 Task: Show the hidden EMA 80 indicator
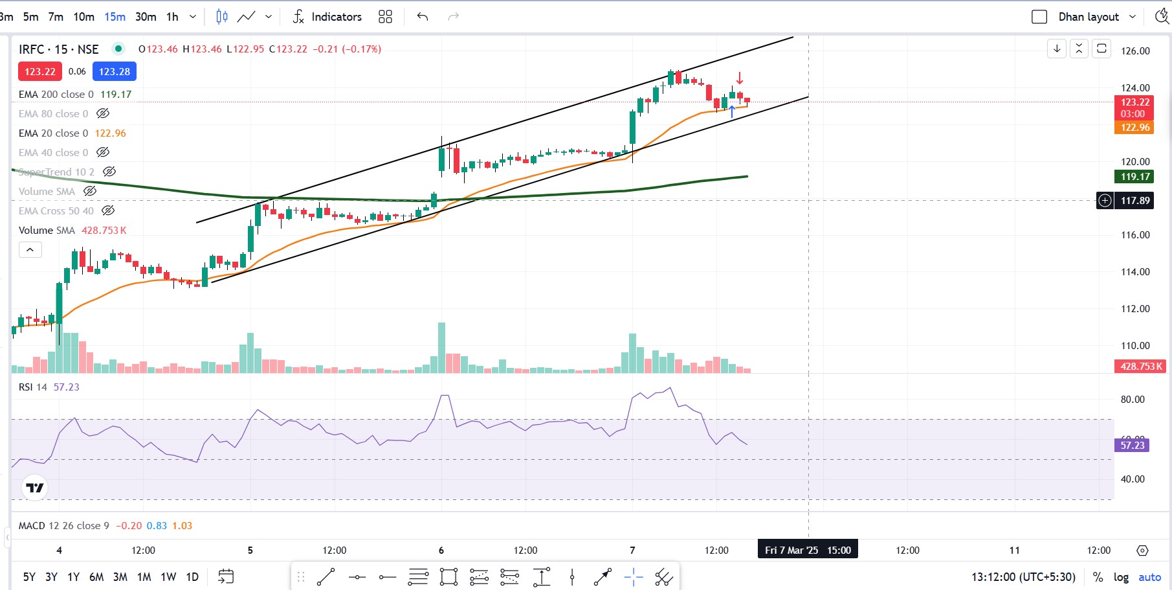103,113
